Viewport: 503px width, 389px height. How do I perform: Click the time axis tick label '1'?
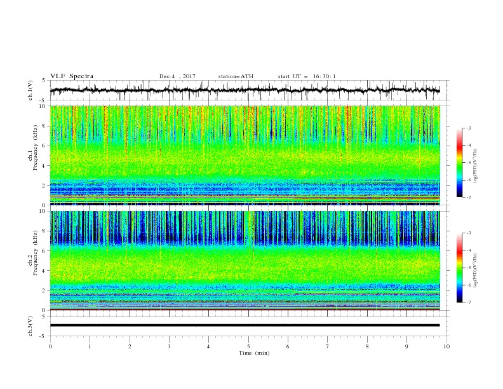tap(90, 346)
